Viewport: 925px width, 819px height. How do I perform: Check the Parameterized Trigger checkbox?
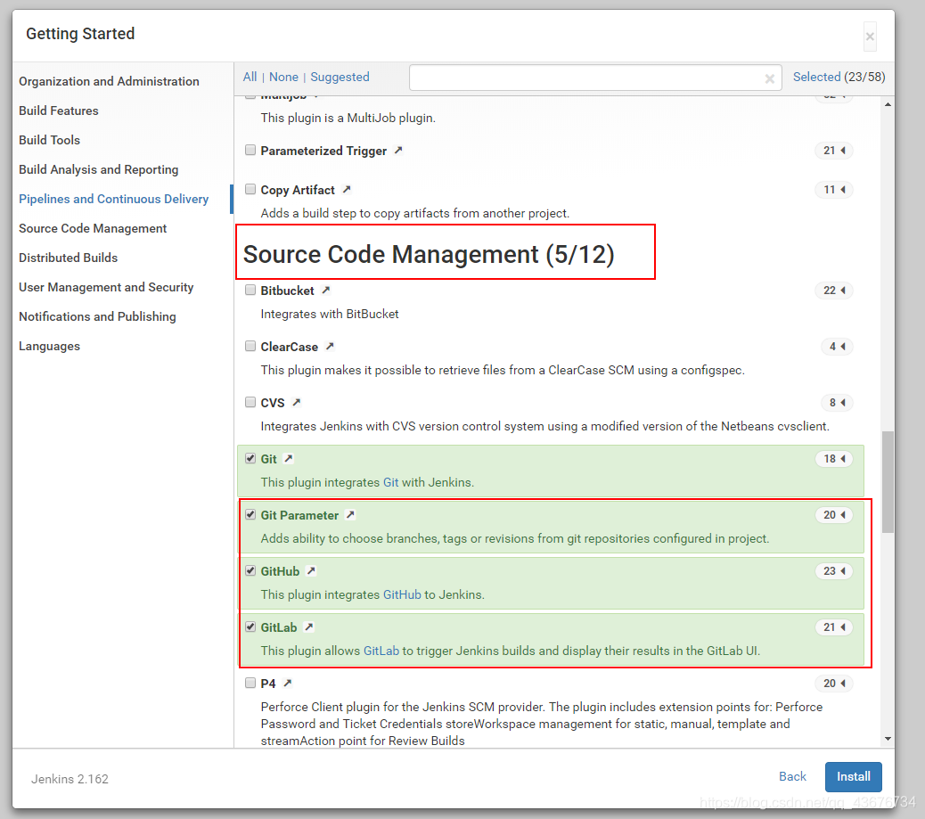(x=250, y=150)
